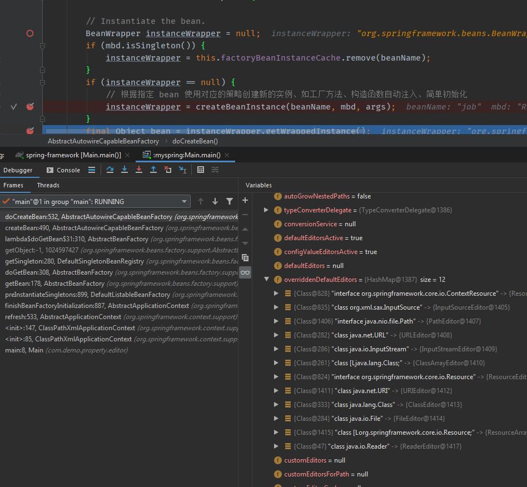
Task: Toggle the hollow breakpoint on the BeanWrapper line
Action: click(x=30, y=33)
